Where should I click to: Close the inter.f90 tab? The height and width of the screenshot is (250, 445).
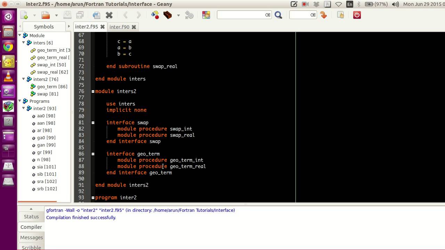(134, 27)
